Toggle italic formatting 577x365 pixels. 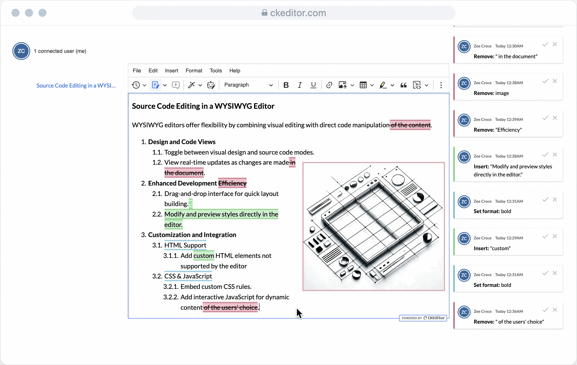tap(300, 85)
